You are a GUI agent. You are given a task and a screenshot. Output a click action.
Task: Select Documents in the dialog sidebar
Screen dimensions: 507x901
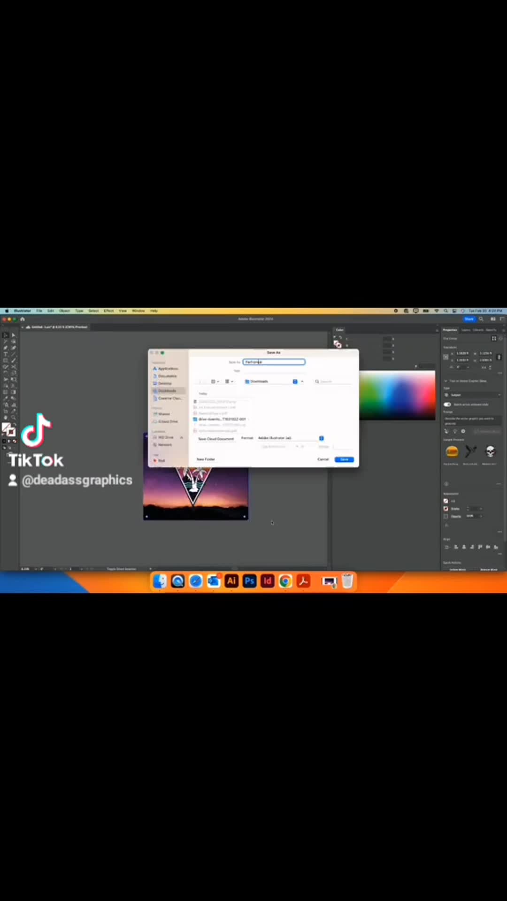(168, 376)
